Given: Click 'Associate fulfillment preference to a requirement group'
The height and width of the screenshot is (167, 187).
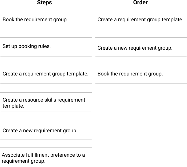Looking at the screenshot, I should (x=46, y=157).
